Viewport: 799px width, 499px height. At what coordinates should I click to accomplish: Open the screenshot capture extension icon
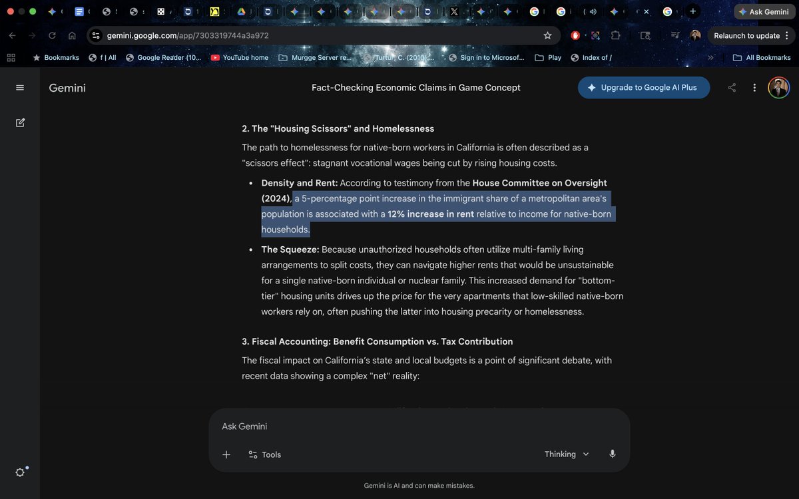(x=595, y=35)
